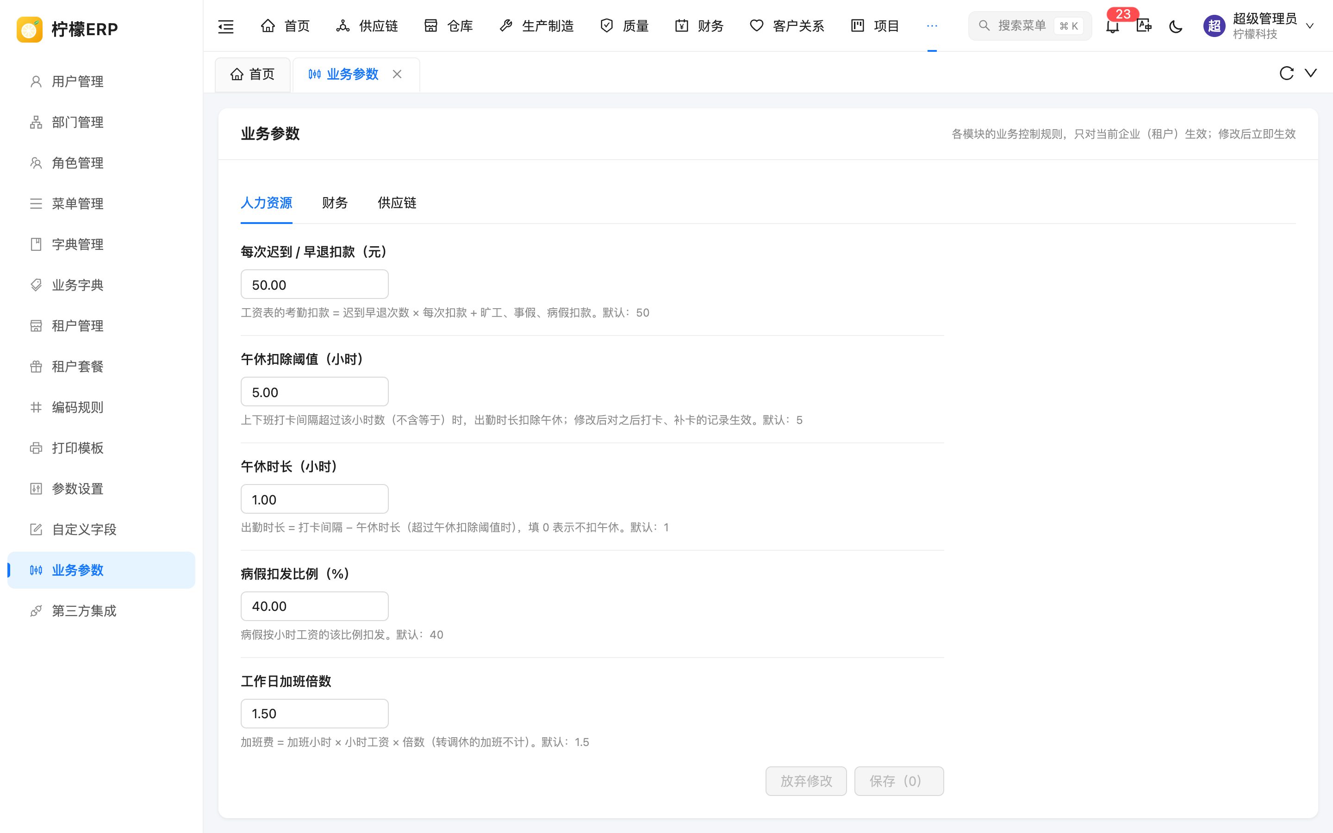Open the notification bell with badge 23
The image size is (1333, 833).
tap(1113, 26)
